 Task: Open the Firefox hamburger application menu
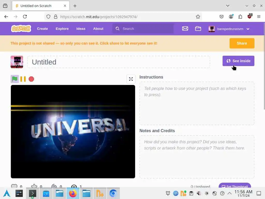coord(259,17)
